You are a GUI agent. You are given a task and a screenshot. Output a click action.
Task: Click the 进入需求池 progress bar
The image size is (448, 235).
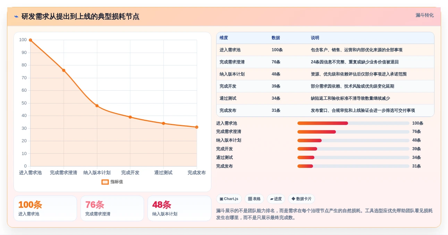[x=353, y=123]
